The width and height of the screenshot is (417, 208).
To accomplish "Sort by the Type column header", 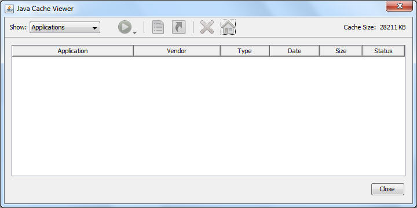I will click(245, 51).
